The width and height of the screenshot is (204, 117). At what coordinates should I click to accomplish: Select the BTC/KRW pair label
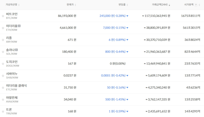click(x=12, y=18)
